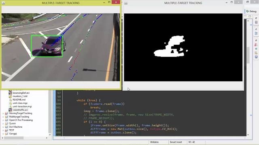
Task: Restore the Outline trim stack
Action: pos(256,29)
